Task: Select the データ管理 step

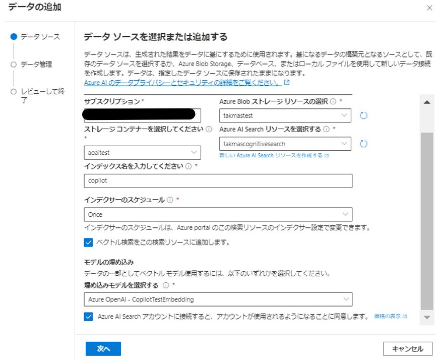Action: [x=31, y=65]
